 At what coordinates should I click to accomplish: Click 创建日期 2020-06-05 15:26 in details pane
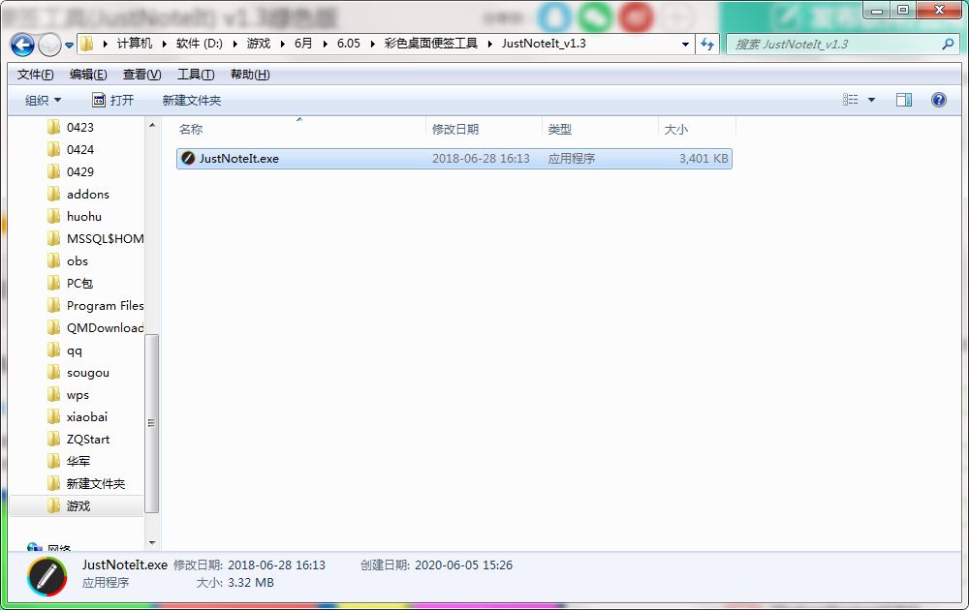coord(436,564)
